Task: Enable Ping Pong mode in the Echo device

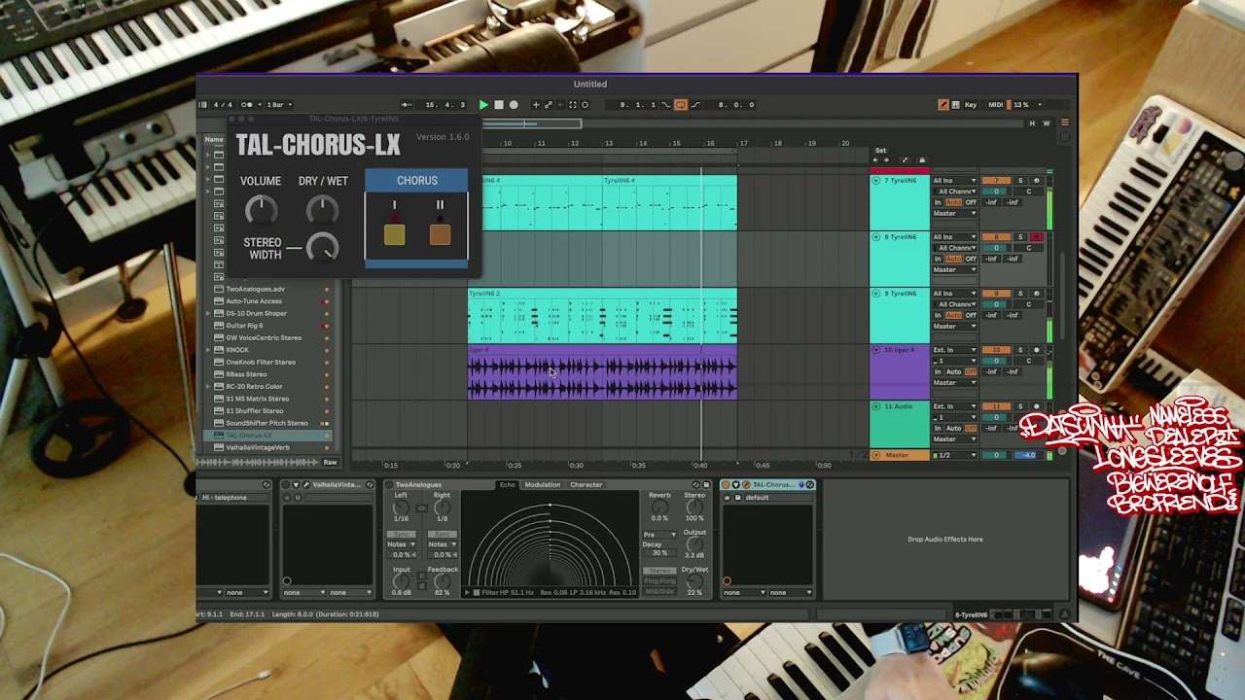Action: (659, 581)
